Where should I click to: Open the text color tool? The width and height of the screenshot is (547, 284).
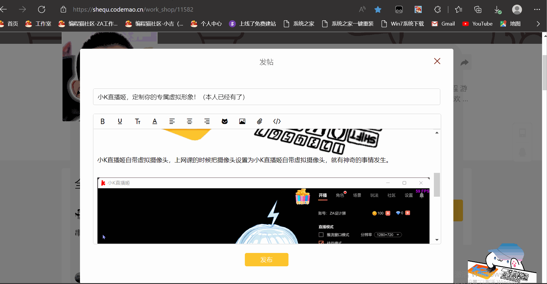pos(155,121)
